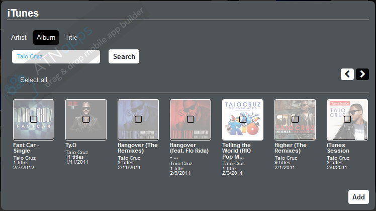
Task: Select the Album search tab
Action: [46, 37]
